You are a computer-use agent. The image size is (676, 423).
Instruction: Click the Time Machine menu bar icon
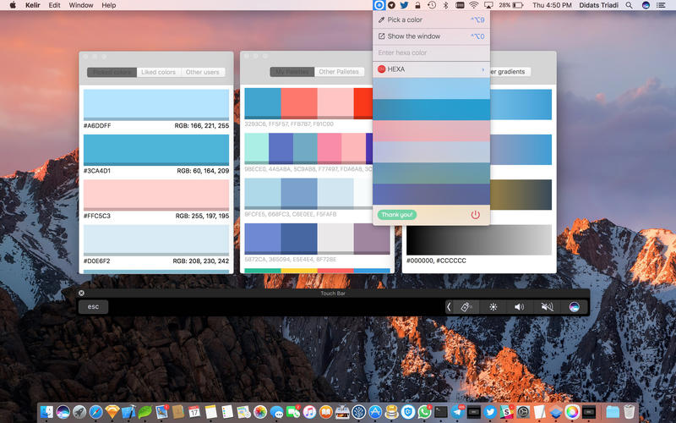[432, 5]
